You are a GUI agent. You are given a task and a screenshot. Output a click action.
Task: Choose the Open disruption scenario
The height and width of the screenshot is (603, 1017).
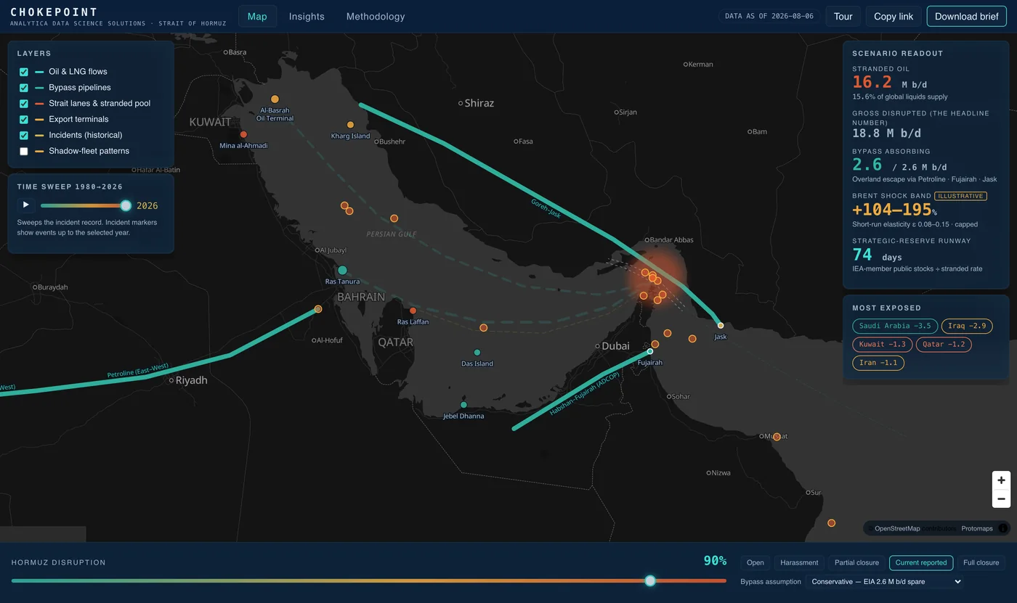[x=755, y=562]
